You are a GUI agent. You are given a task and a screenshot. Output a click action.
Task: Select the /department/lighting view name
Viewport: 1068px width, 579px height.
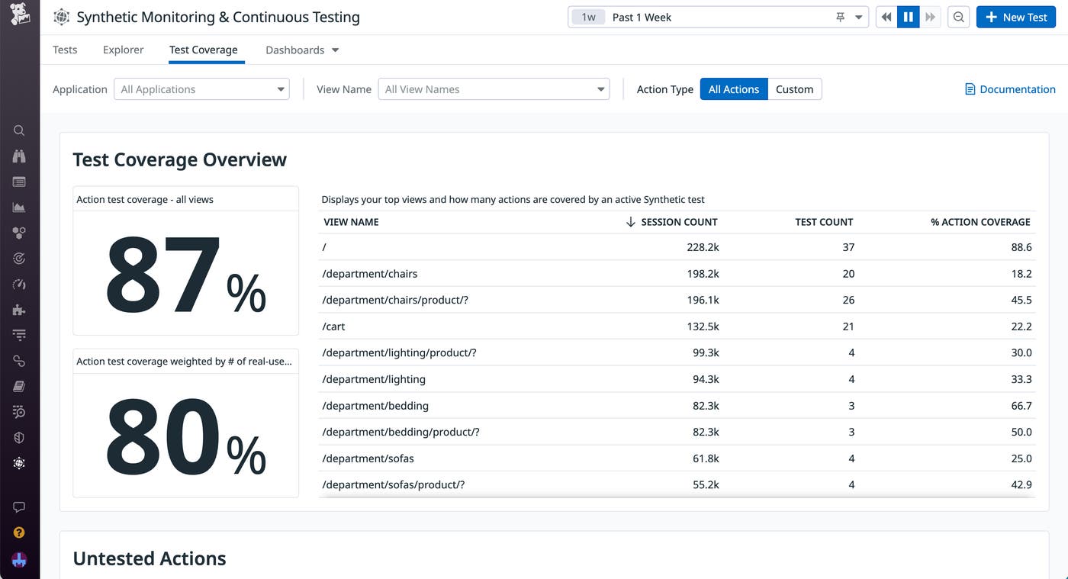(x=374, y=379)
